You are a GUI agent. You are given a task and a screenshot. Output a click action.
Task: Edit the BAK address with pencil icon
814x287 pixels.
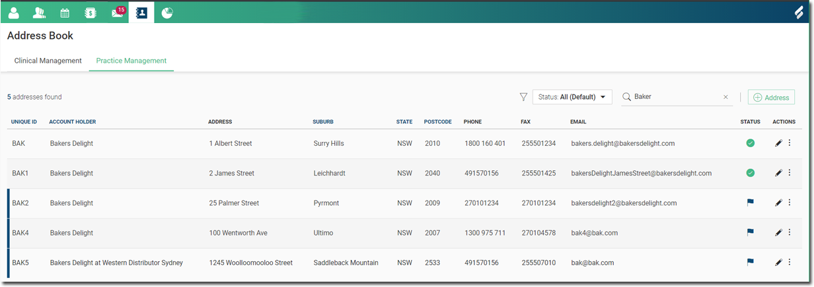pos(778,143)
